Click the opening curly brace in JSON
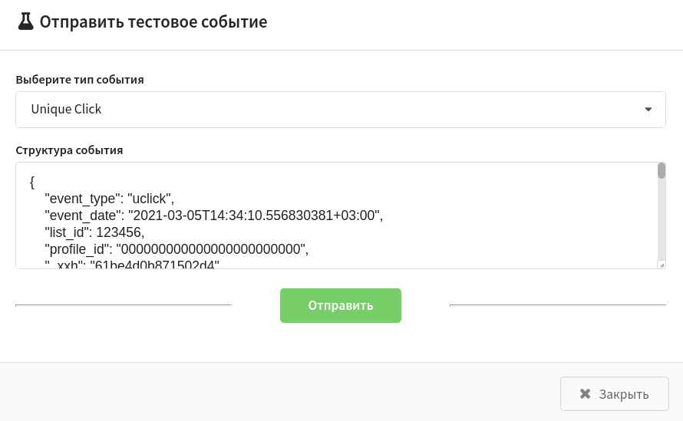The height and width of the screenshot is (421, 683). click(31, 182)
